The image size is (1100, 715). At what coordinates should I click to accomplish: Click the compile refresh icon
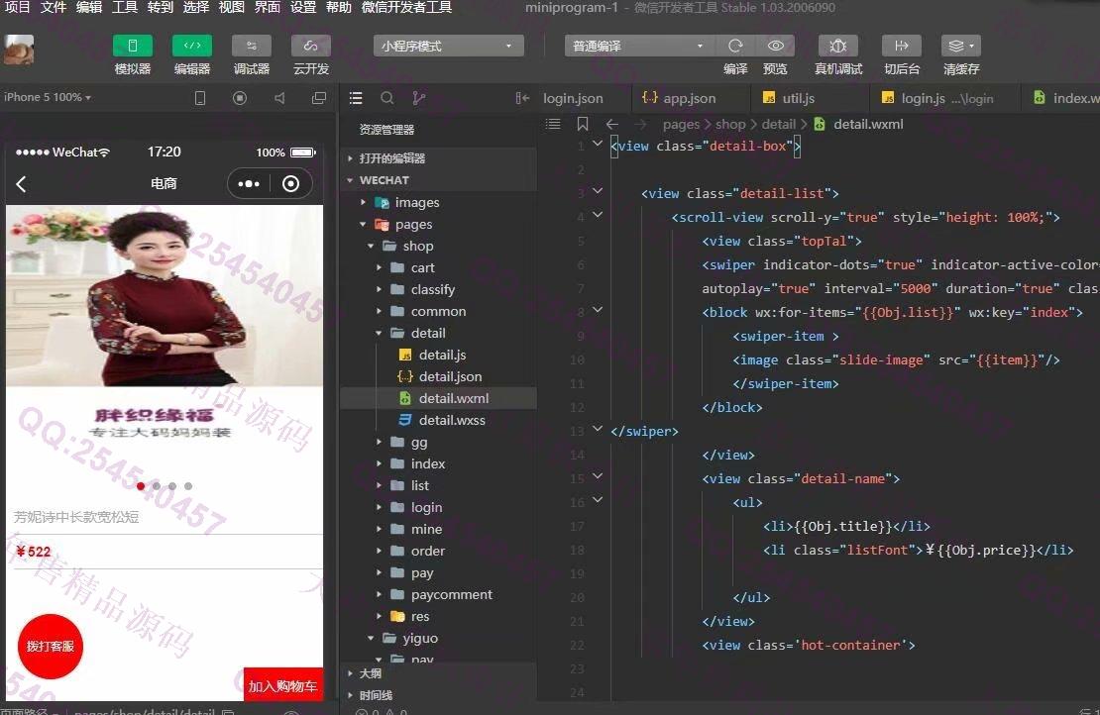[x=735, y=47]
